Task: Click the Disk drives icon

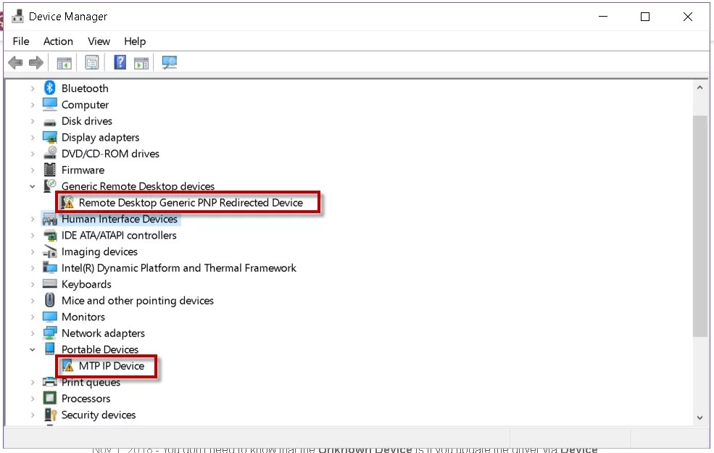Action: point(49,122)
